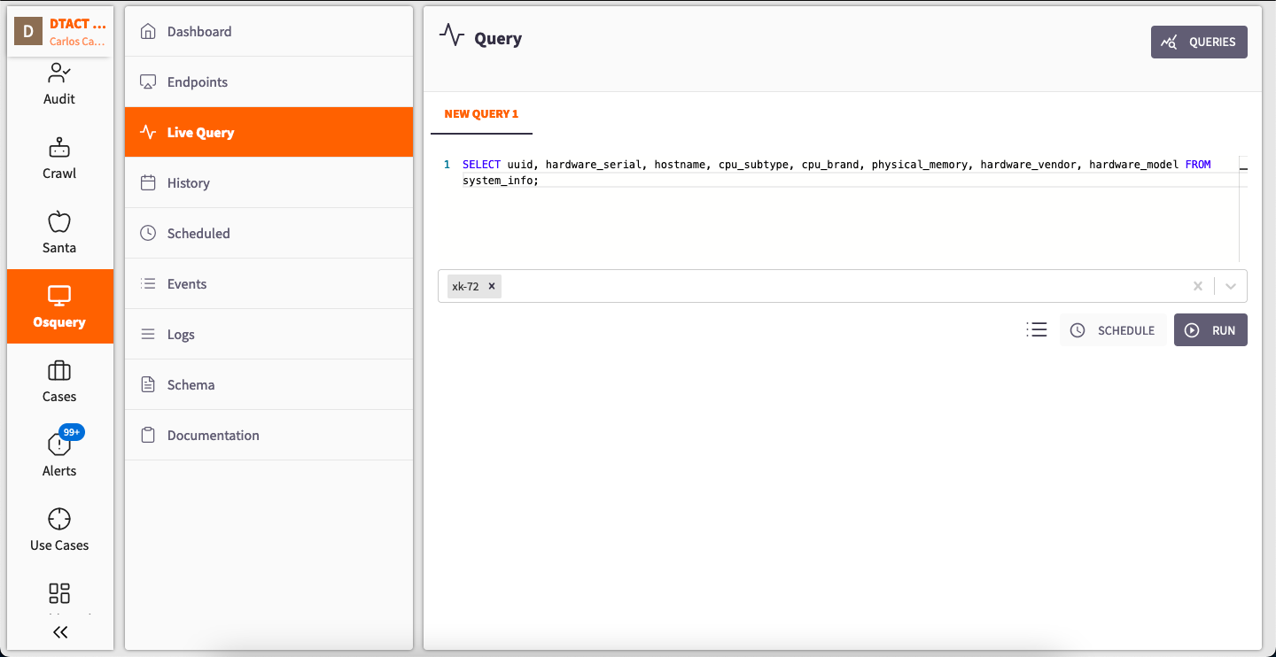Go to Dashboard in Osquery menu

click(x=268, y=32)
